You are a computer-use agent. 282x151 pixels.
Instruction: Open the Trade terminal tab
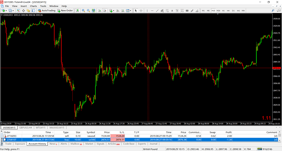8,144
